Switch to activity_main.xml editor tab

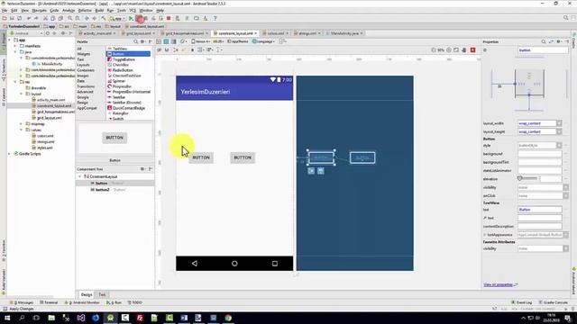96,33
